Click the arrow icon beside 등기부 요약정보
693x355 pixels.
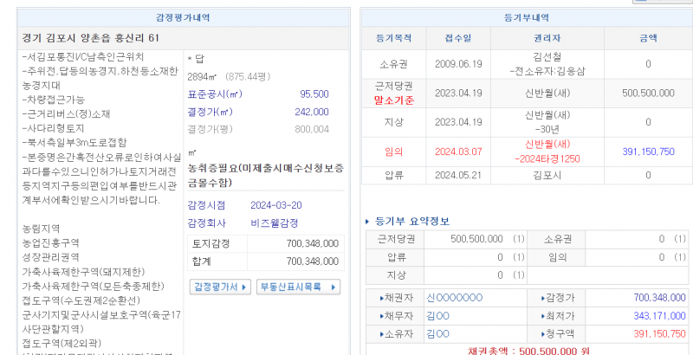coord(367,222)
